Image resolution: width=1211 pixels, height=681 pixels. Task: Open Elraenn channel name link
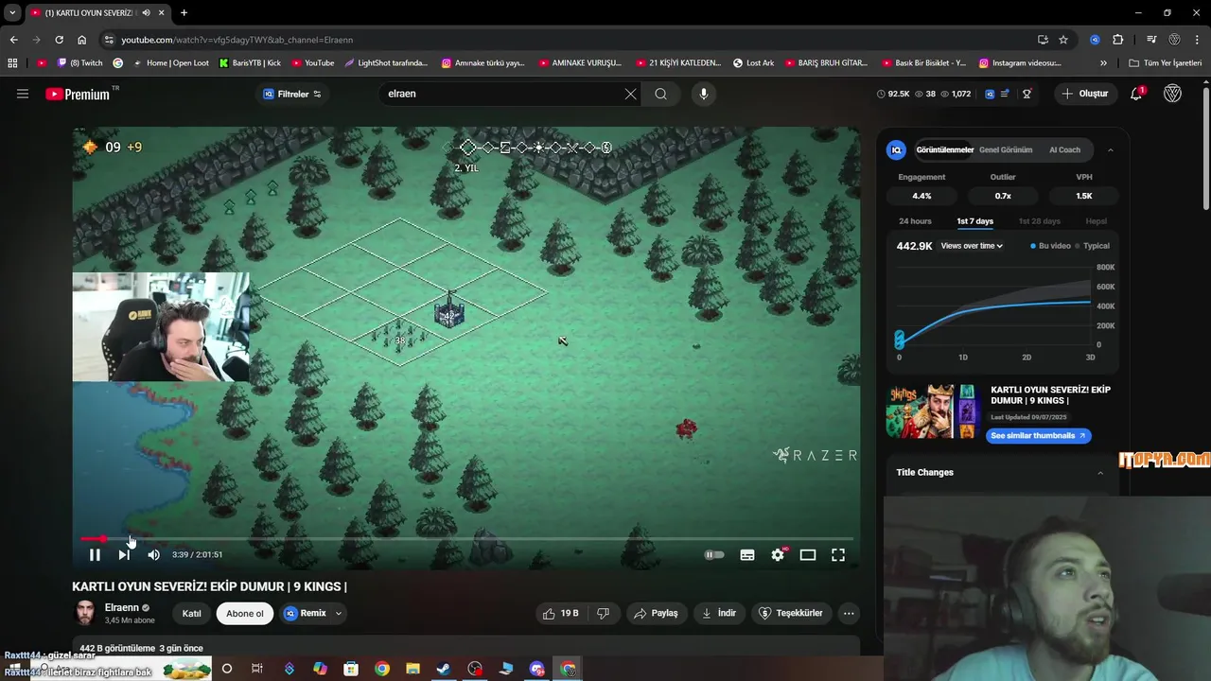click(122, 607)
